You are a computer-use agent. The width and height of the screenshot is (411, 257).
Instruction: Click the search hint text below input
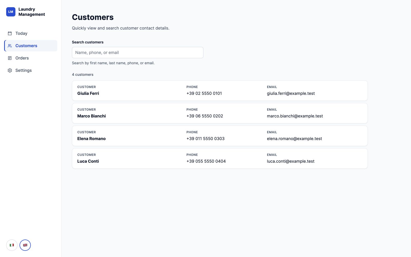point(113,63)
